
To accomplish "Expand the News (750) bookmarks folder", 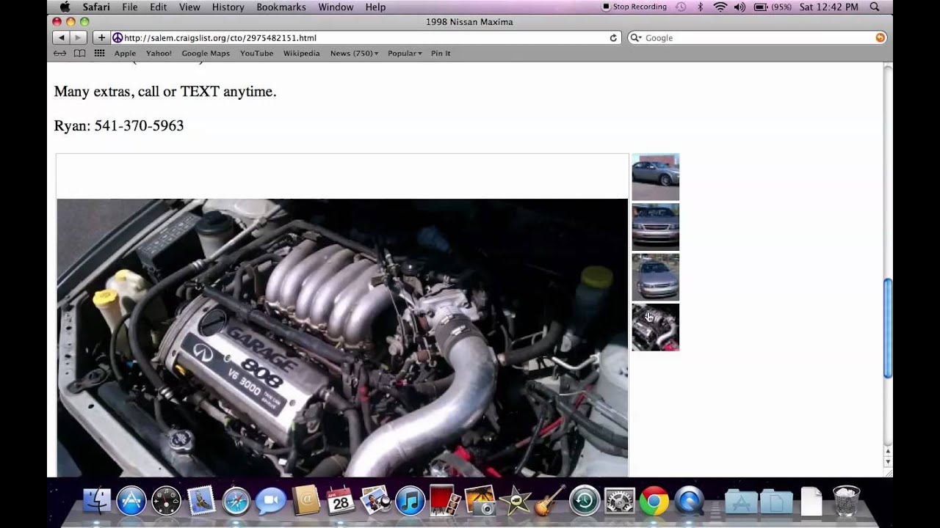I will (354, 54).
